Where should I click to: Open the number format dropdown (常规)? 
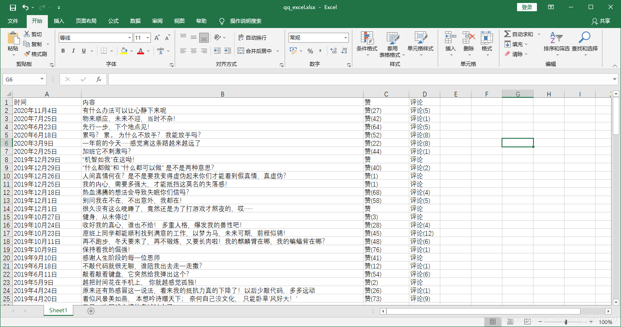pyautogui.click(x=345, y=38)
